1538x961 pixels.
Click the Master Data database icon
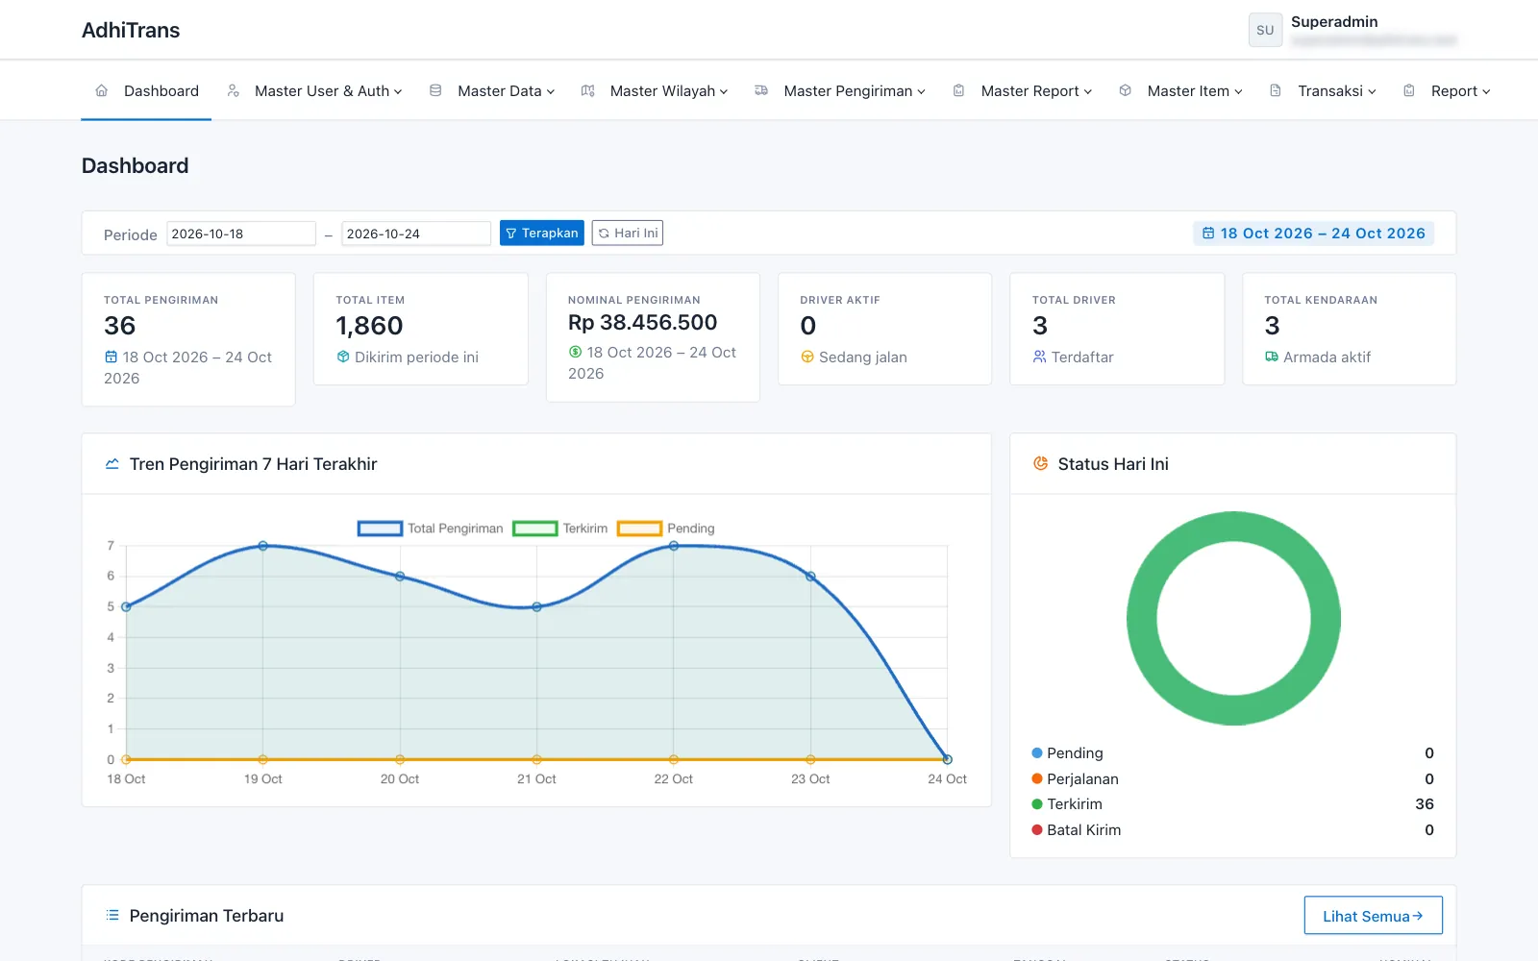[435, 90]
